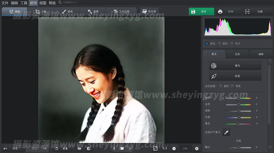
Task: Select the 黑白 radio option
Action: click(x=219, y=44)
